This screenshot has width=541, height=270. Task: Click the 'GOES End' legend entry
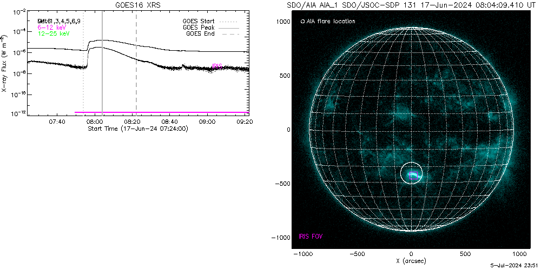click(212, 33)
